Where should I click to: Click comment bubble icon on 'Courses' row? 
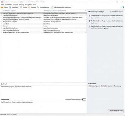pyautogui.click(x=2, y=26)
